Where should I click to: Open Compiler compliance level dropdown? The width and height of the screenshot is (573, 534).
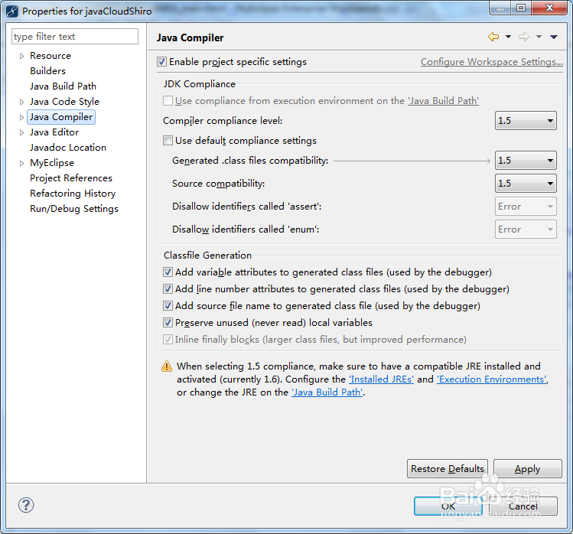(526, 121)
